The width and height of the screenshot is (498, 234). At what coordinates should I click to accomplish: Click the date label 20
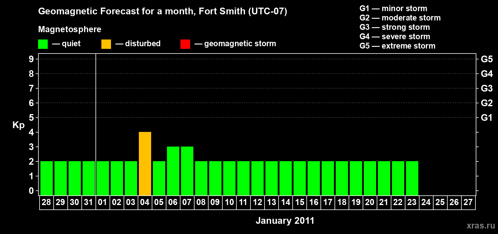pyautogui.click(x=370, y=202)
